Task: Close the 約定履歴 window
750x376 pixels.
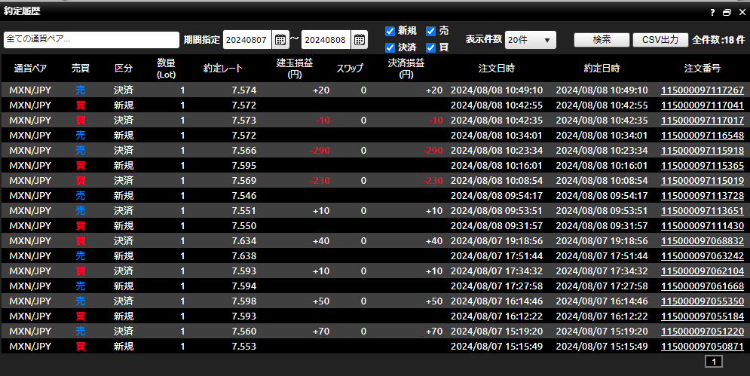Action: pyautogui.click(x=742, y=13)
